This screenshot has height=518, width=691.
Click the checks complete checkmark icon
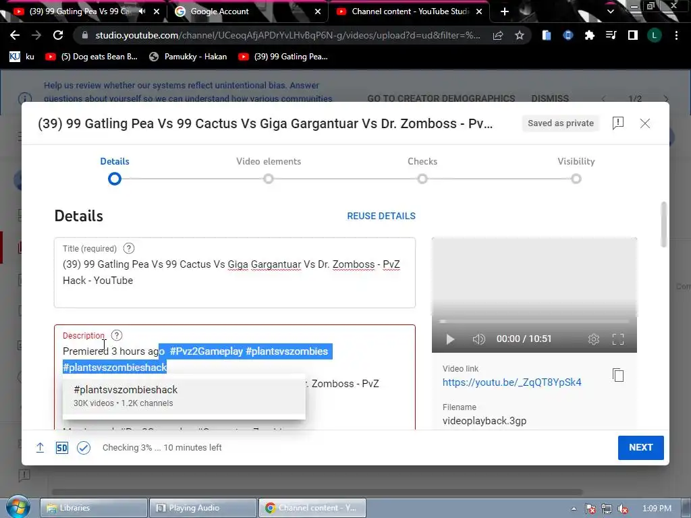[83, 448]
